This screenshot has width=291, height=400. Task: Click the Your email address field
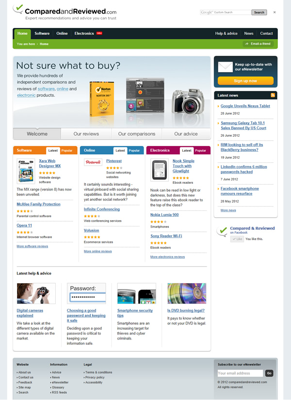click(x=240, y=373)
